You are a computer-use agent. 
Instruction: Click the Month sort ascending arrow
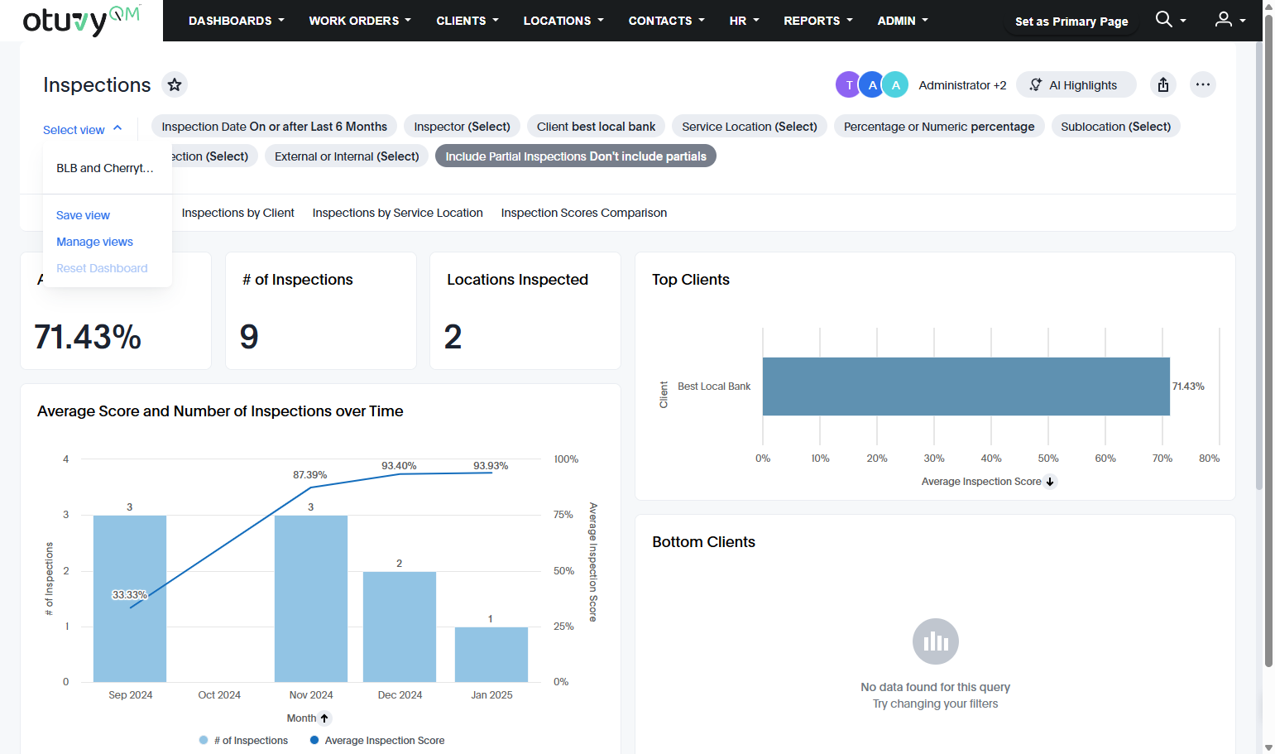point(324,718)
